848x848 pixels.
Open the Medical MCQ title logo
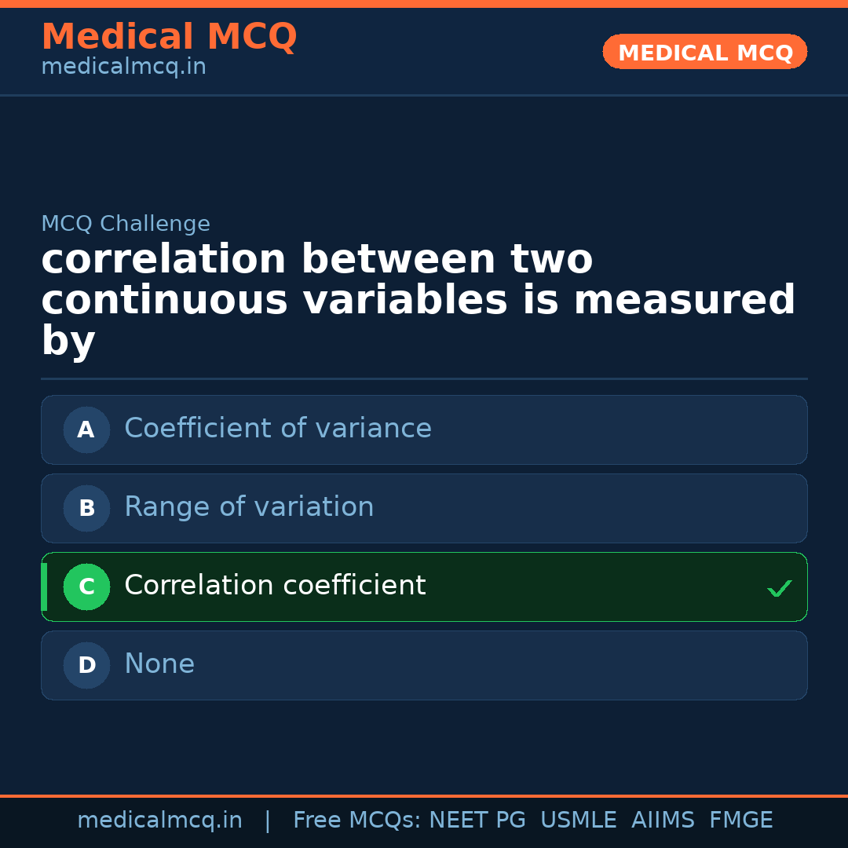[x=169, y=37]
